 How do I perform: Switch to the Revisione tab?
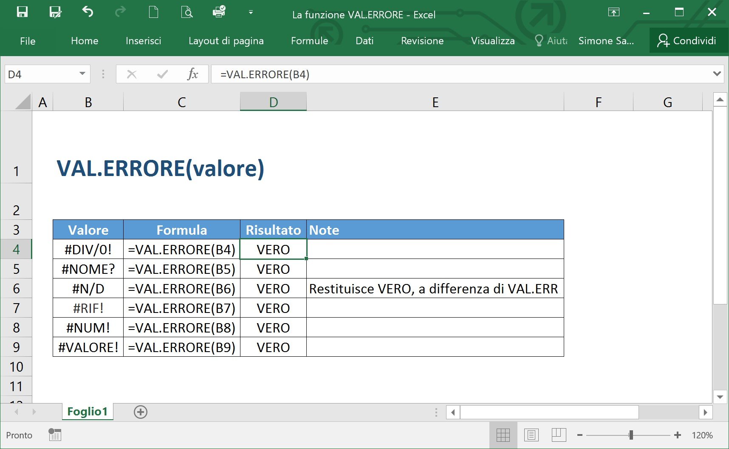422,41
